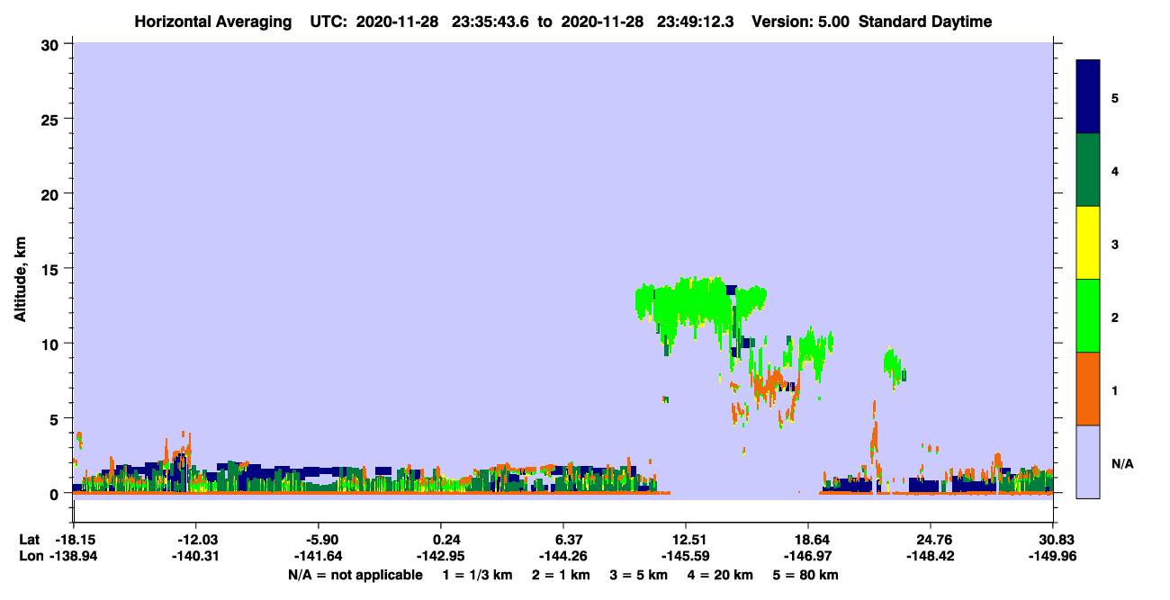Click the dark blue colorbar segment labeled 5
The image size is (1170, 600).
(x=1088, y=97)
